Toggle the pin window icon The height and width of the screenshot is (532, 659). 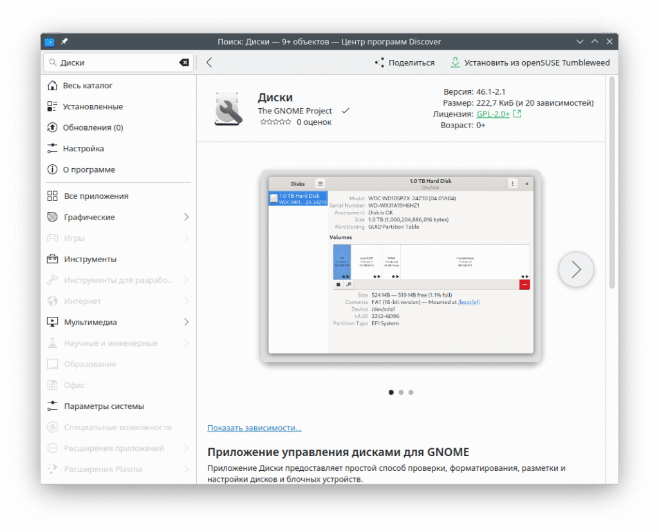(64, 41)
